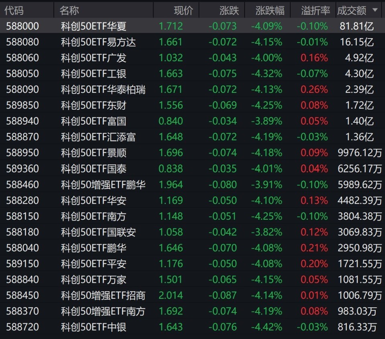Click the 代码 column header
This screenshot has height=339, width=385.
point(14,10)
